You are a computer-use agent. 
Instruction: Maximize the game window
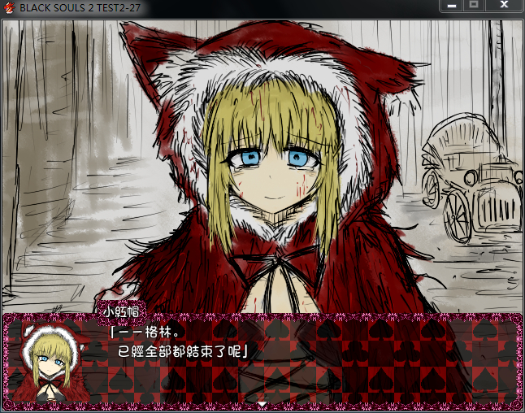(474, 5)
